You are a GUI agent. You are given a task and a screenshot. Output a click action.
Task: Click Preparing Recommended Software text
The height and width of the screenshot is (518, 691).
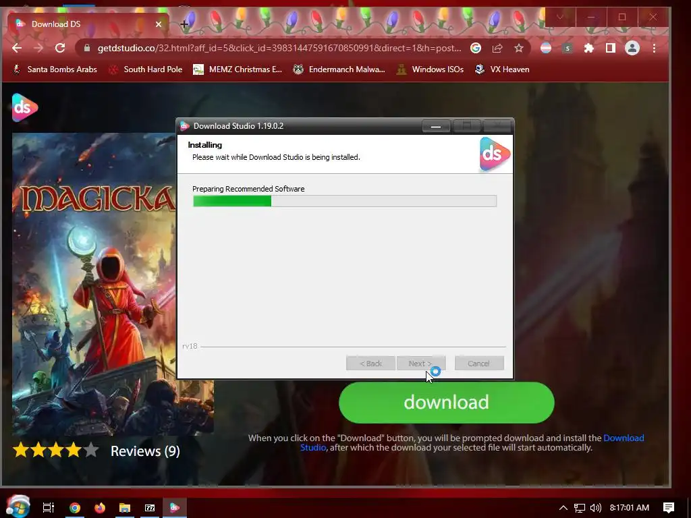pos(248,189)
